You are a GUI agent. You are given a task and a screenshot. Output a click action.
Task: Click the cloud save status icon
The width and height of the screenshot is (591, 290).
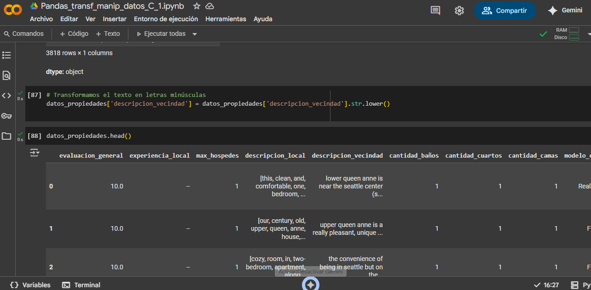coord(209,6)
